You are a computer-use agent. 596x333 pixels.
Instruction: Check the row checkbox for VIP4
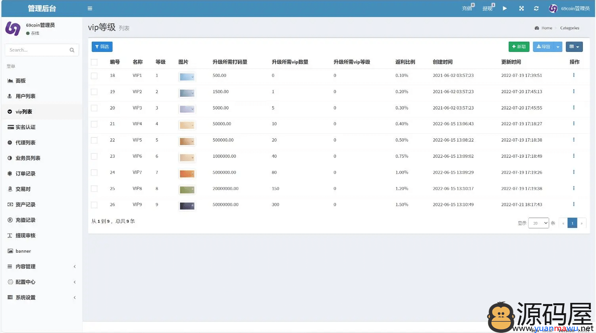click(94, 124)
